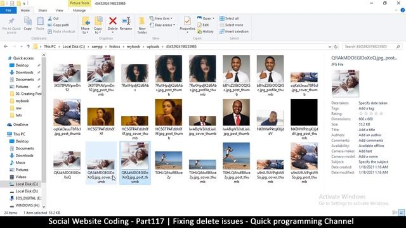Image resolution: width=406 pixels, height=228 pixels.
Task: Click the Copy ribbon button
Action: coord(28,23)
